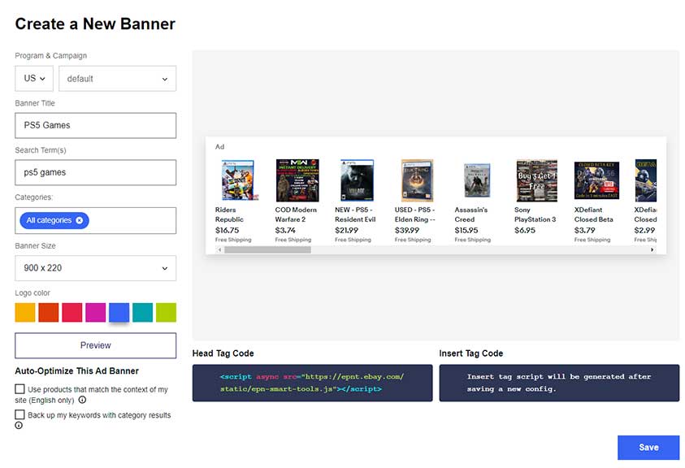Pick the crimson red logo color swatch

72,313
